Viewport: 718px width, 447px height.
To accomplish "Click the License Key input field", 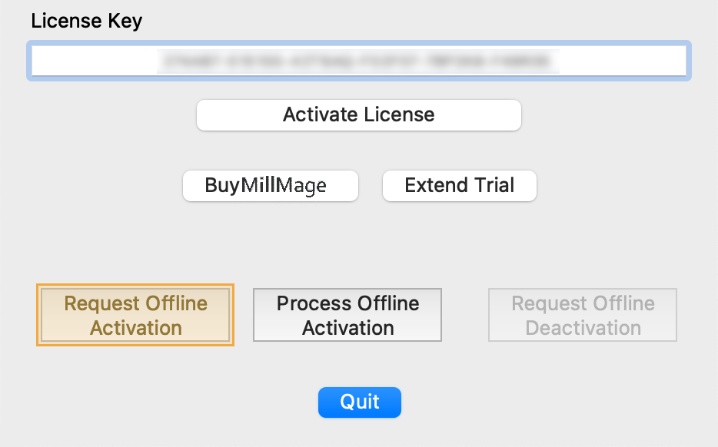I will (359, 61).
